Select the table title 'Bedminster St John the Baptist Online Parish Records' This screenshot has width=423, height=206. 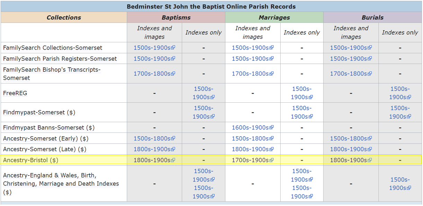(x=211, y=7)
